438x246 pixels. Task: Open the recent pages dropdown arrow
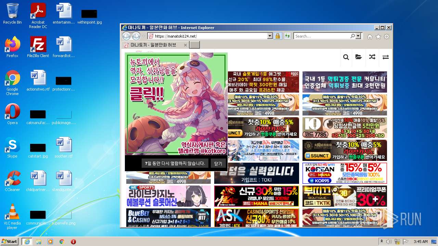point(144,36)
